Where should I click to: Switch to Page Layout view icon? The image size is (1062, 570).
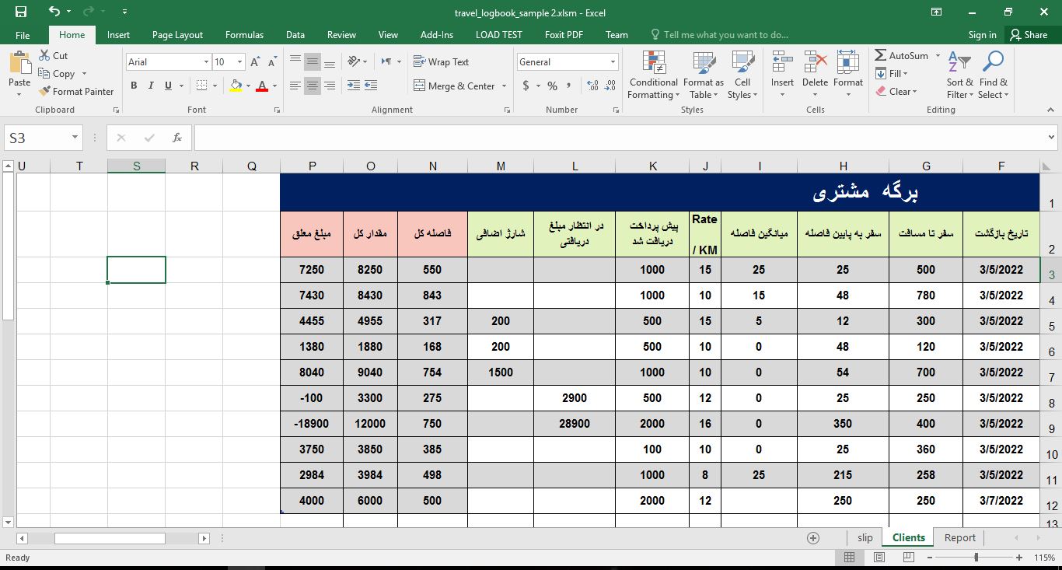[x=879, y=558]
